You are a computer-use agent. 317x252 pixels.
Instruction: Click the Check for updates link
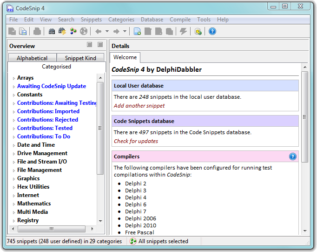click(136, 141)
